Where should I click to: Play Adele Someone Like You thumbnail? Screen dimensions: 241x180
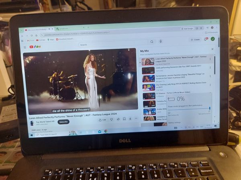(148, 70)
